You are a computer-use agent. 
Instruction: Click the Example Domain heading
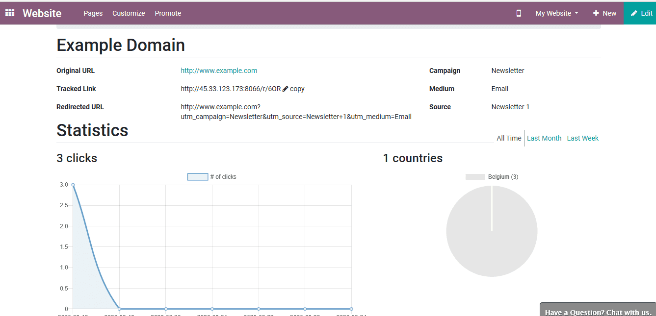121,45
